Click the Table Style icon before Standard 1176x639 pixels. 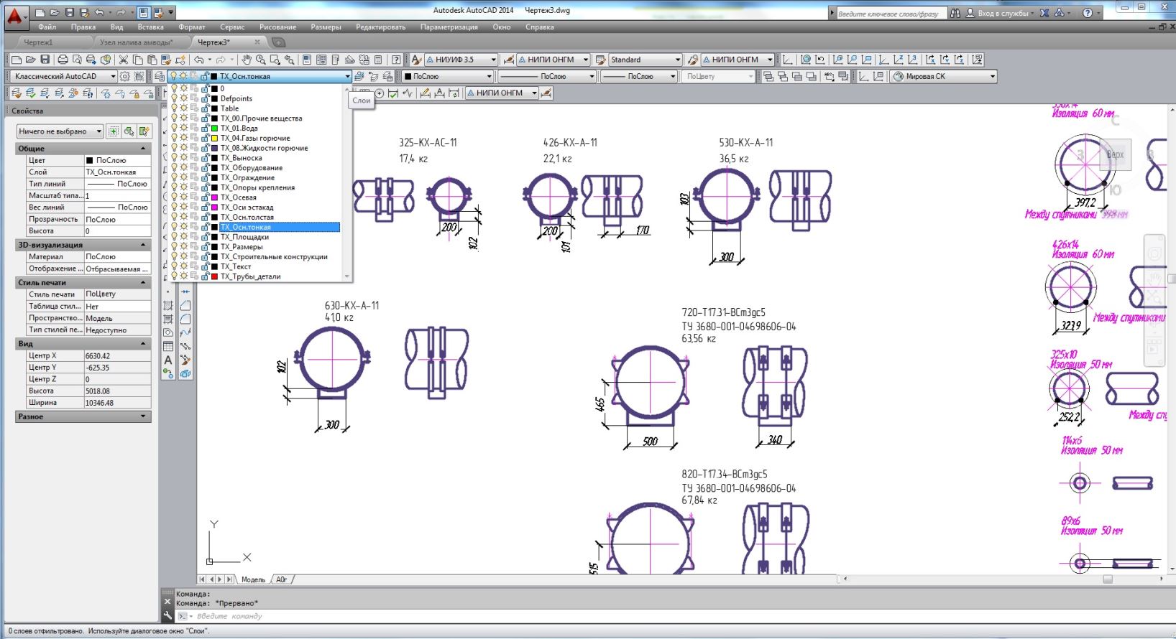(x=600, y=60)
